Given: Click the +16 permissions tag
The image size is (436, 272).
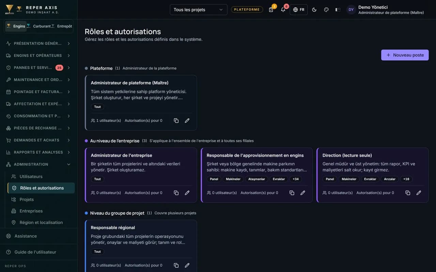Looking at the screenshot, I should pos(406,179).
